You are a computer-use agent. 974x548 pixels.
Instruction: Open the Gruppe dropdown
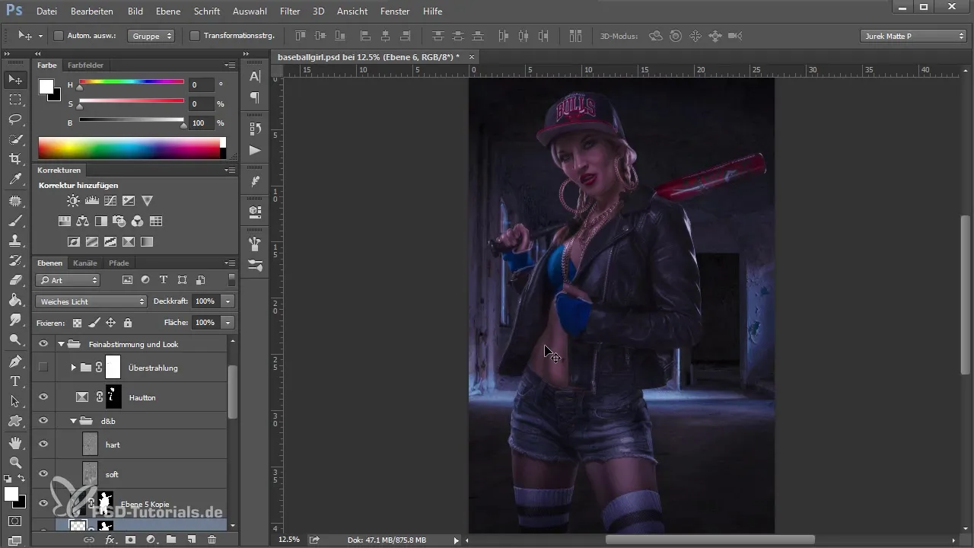point(151,36)
